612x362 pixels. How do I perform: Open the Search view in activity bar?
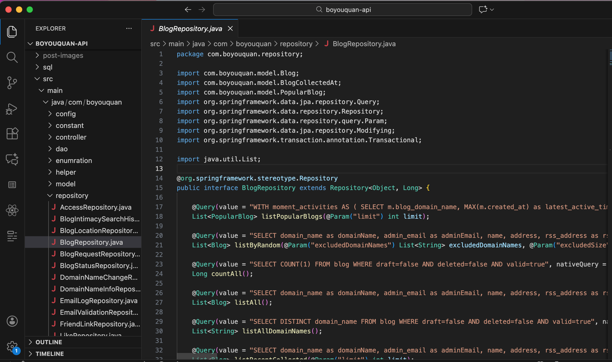[12, 57]
